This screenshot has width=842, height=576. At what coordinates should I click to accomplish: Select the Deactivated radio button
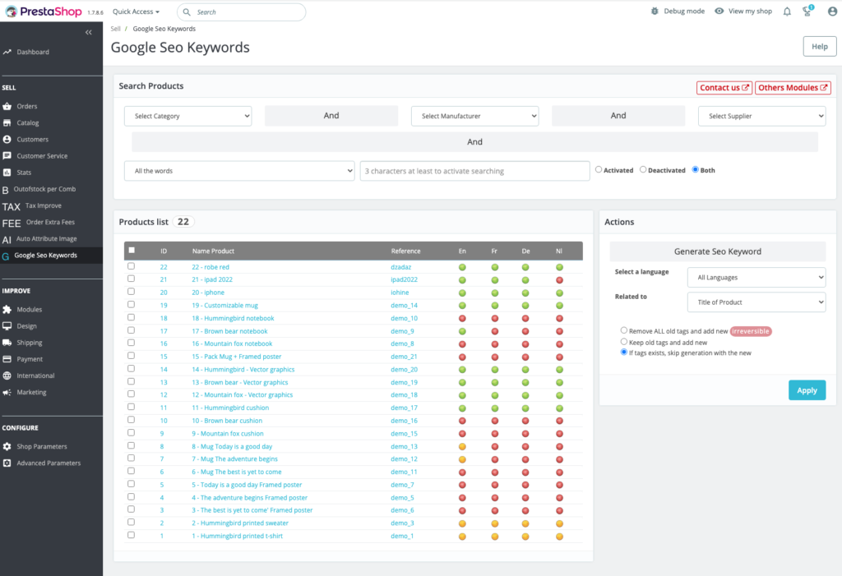pos(643,169)
